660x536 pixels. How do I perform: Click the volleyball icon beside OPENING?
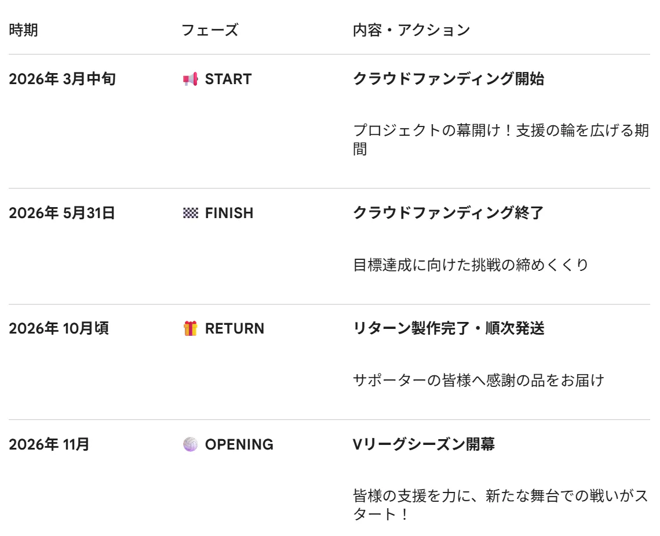(x=190, y=444)
